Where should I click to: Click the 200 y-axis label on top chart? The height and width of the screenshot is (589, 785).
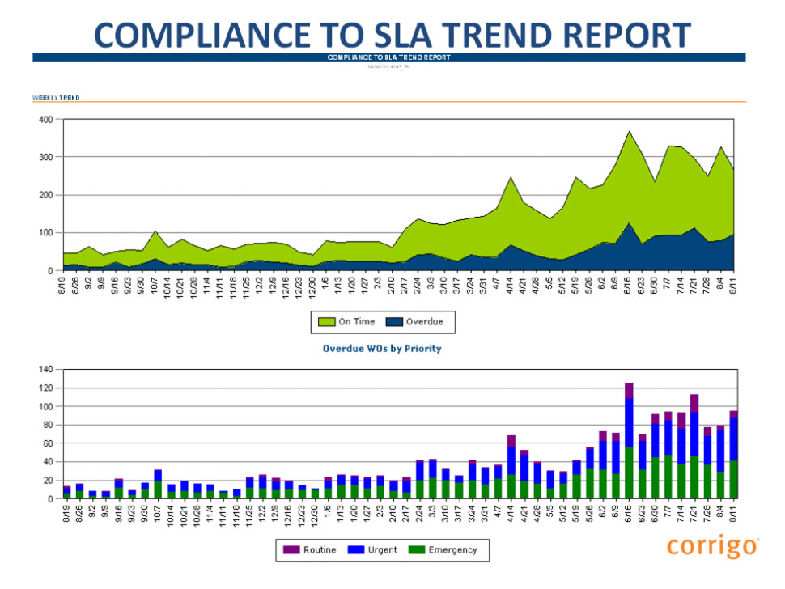coord(45,195)
